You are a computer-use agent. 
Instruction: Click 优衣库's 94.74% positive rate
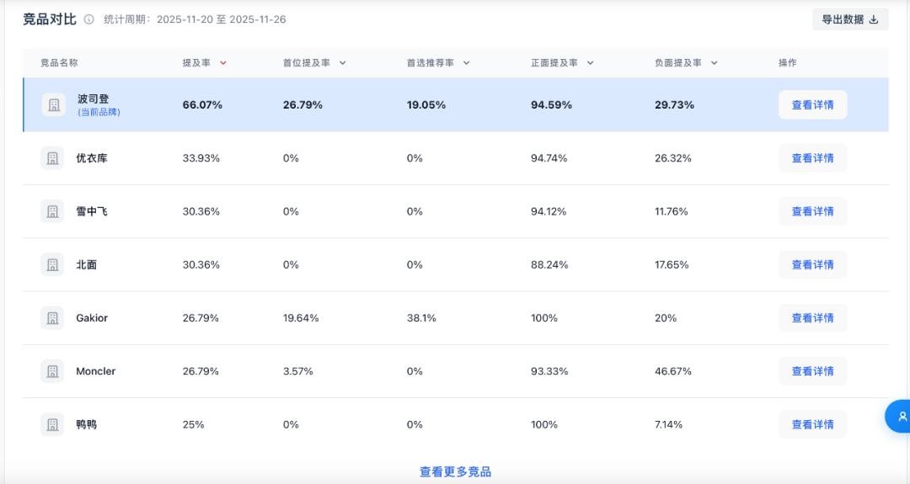(x=549, y=158)
